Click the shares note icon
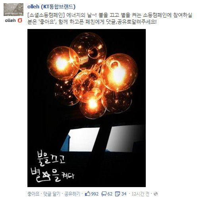Screen dimensions: 199x201 click(x=118, y=194)
